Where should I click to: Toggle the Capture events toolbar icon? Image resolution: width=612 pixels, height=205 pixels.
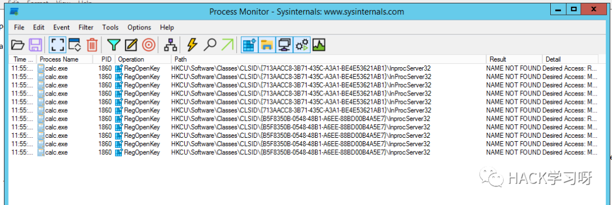[x=57, y=45]
